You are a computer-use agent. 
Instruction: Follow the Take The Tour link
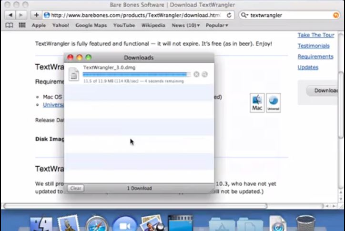click(x=316, y=35)
